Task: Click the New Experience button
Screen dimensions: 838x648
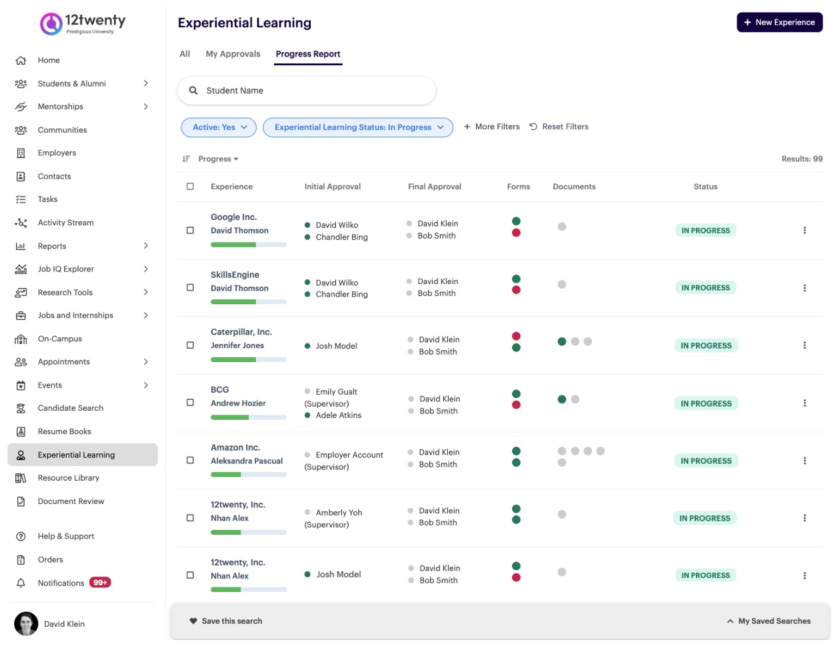Action: click(779, 22)
